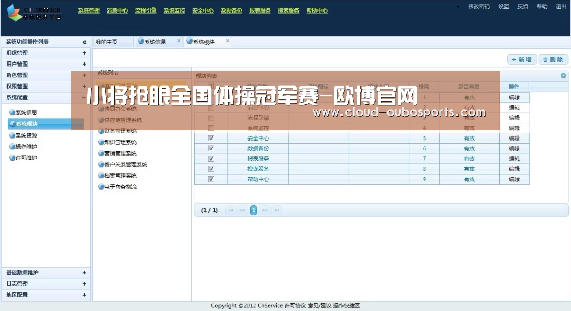This screenshot has height=311, width=571.
Task: Open the 报表服务 top menu
Action: [260, 11]
